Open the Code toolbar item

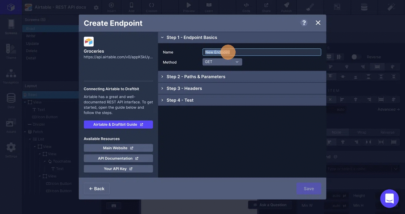246,7
